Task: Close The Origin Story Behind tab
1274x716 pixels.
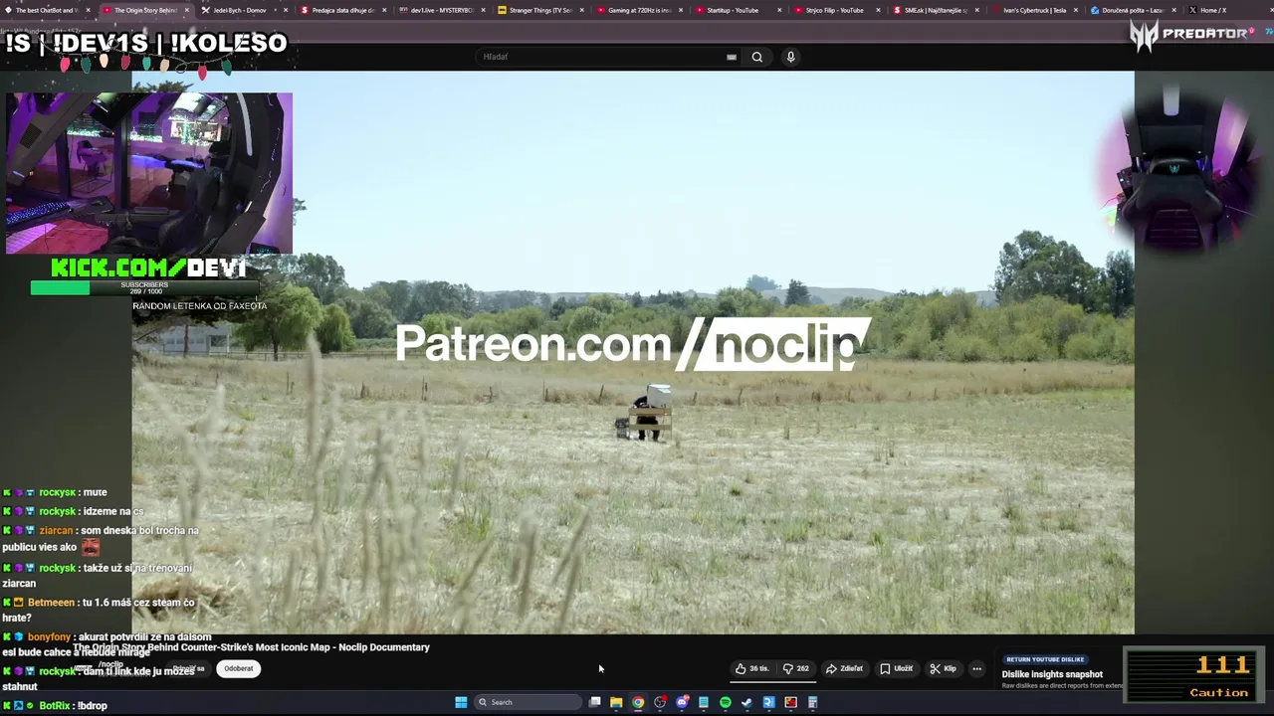Action: 186,10
